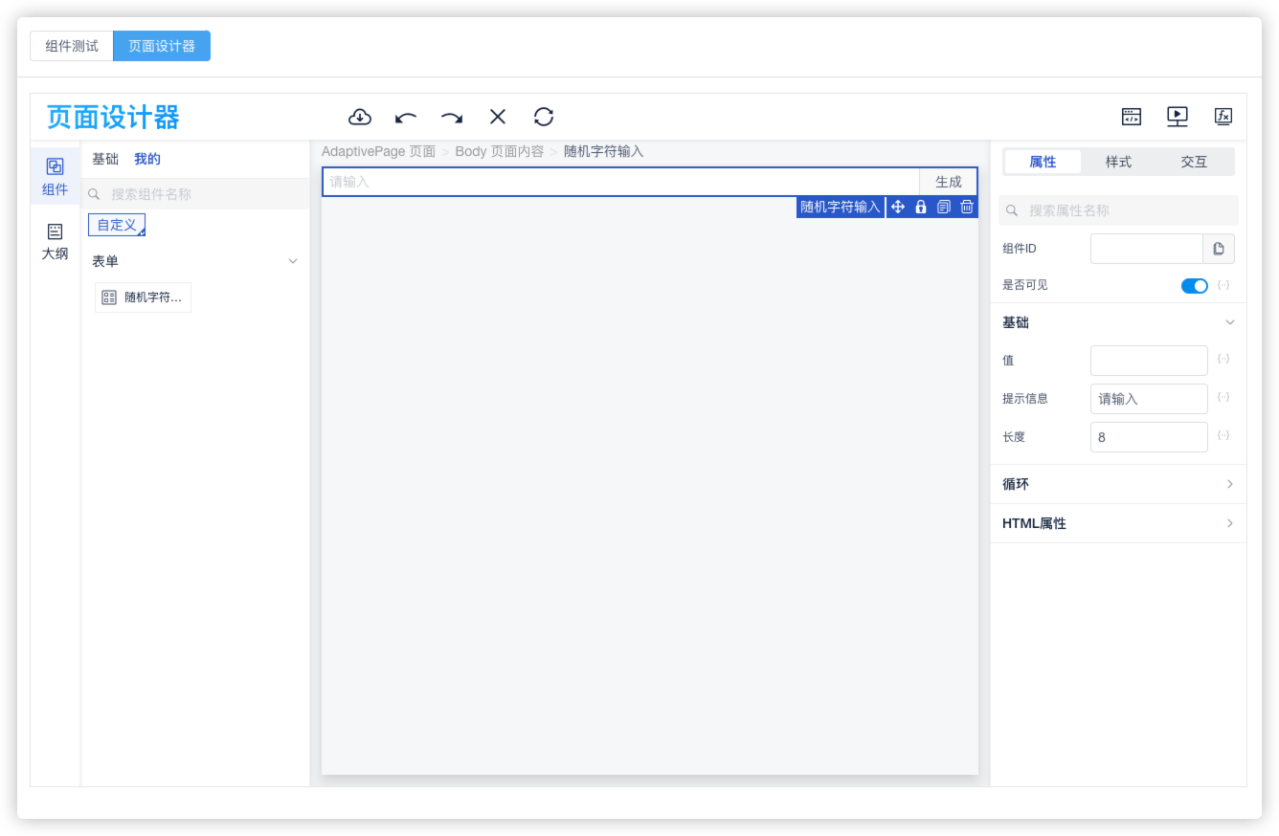The height and width of the screenshot is (836, 1279).
Task: Click the 长度 input field
Action: tap(1149, 437)
